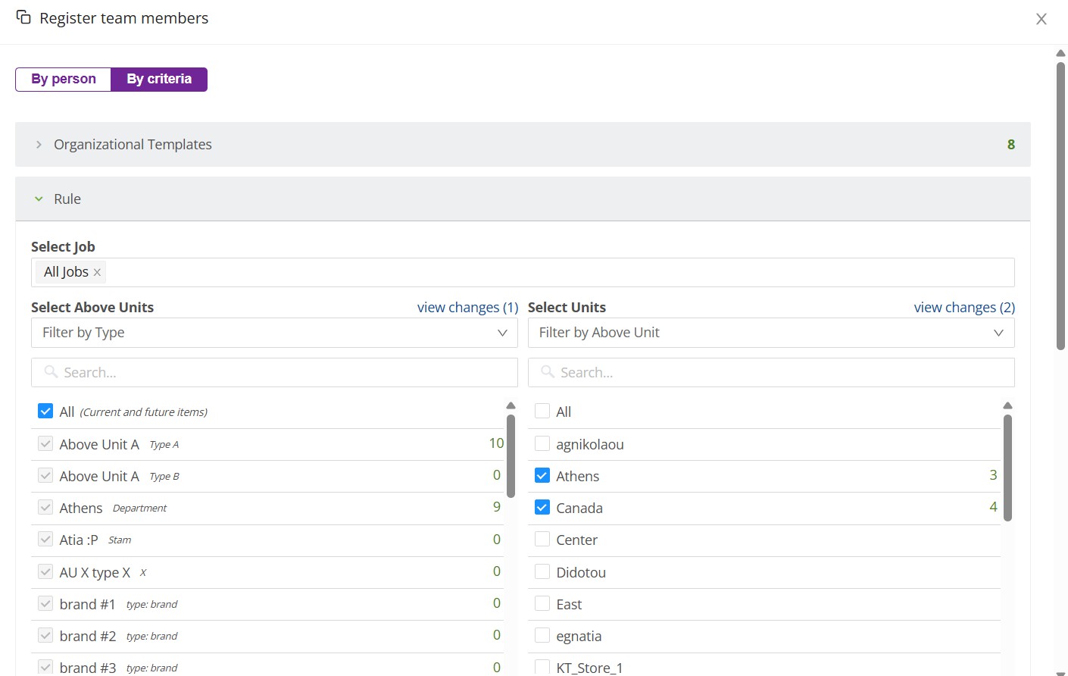Open the Filter by Above Unit dropdown
Screen dimensions: 1068x676
(771, 333)
